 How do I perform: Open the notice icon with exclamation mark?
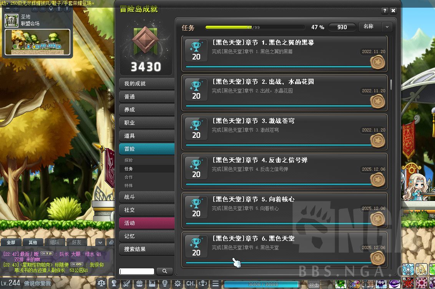click(165, 283)
